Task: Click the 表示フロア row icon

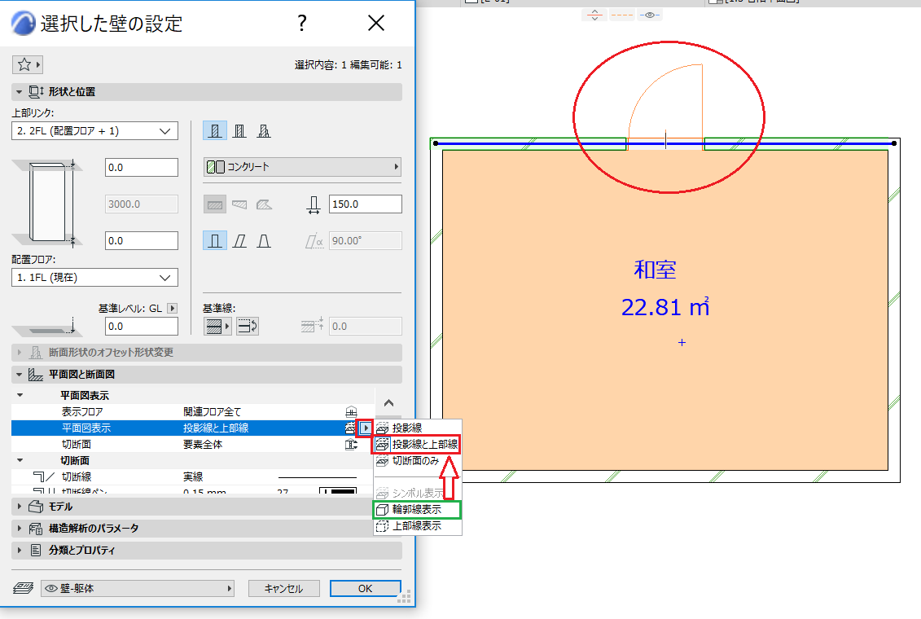Action: pos(351,411)
